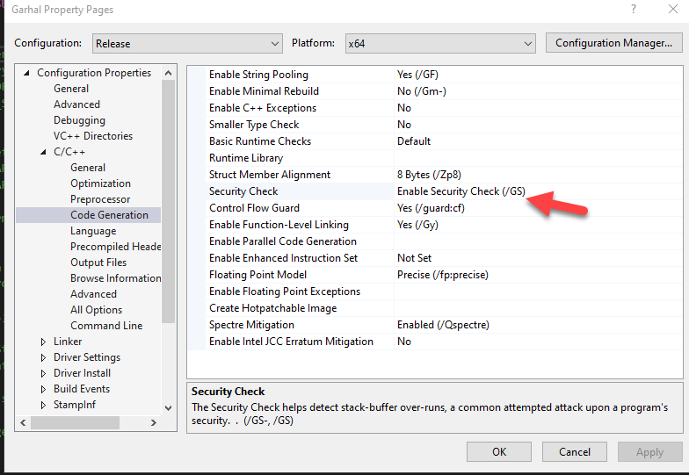Select the All Options page

(x=97, y=310)
